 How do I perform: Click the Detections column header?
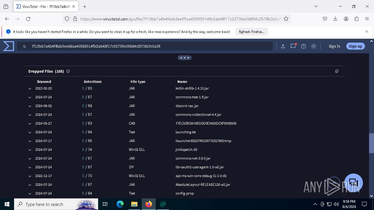click(93, 82)
